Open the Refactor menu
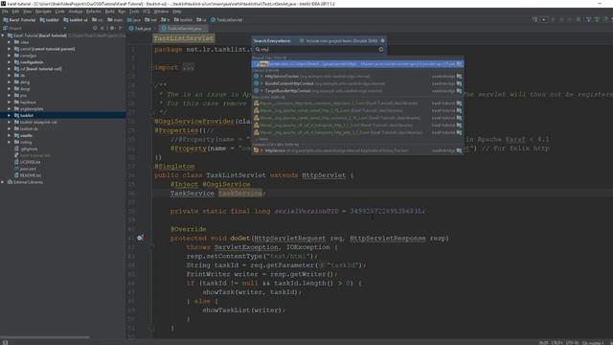The image size is (613, 345). pos(94,11)
